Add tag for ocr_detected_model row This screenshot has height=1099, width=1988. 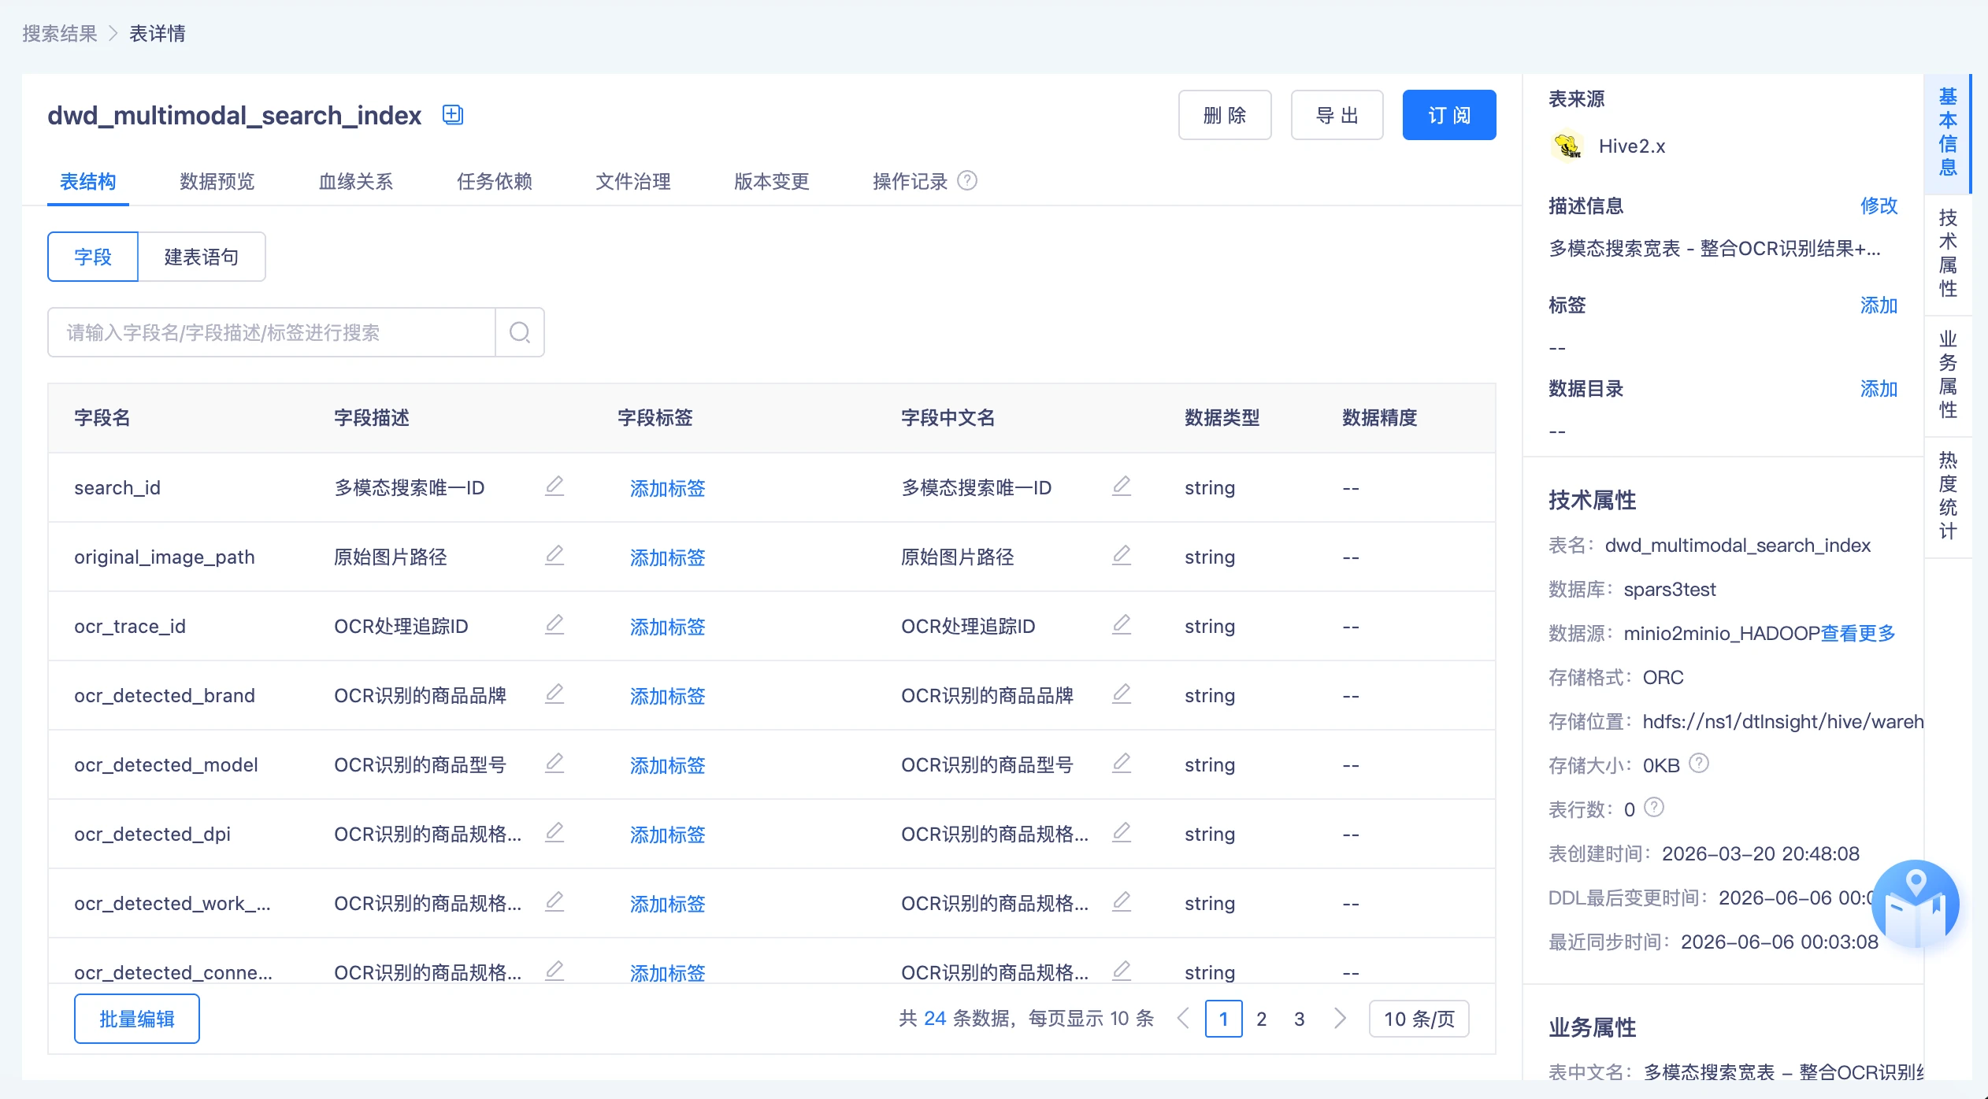pyautogui.click(x=668, y=765)
